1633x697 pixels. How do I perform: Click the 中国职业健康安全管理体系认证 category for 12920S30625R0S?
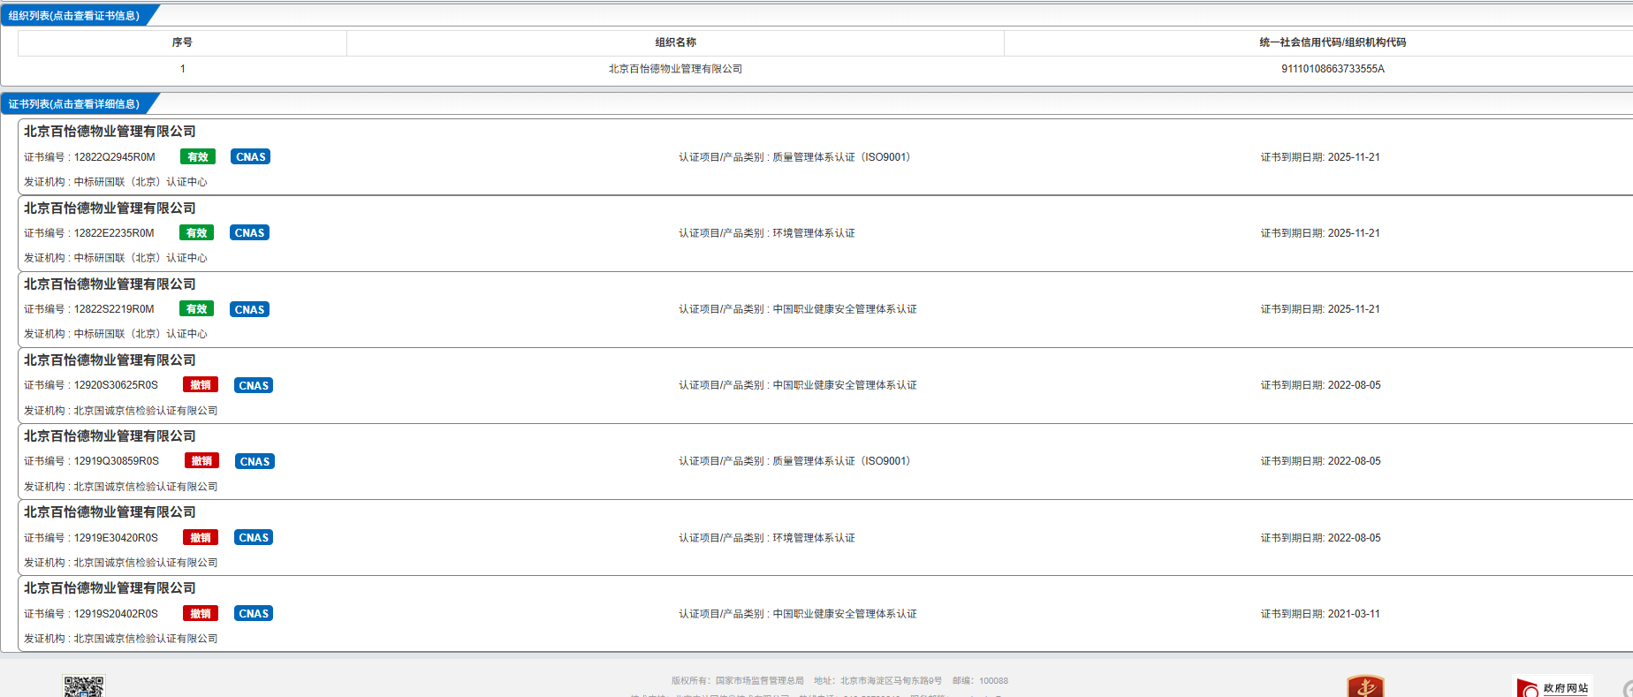(845, 385)
